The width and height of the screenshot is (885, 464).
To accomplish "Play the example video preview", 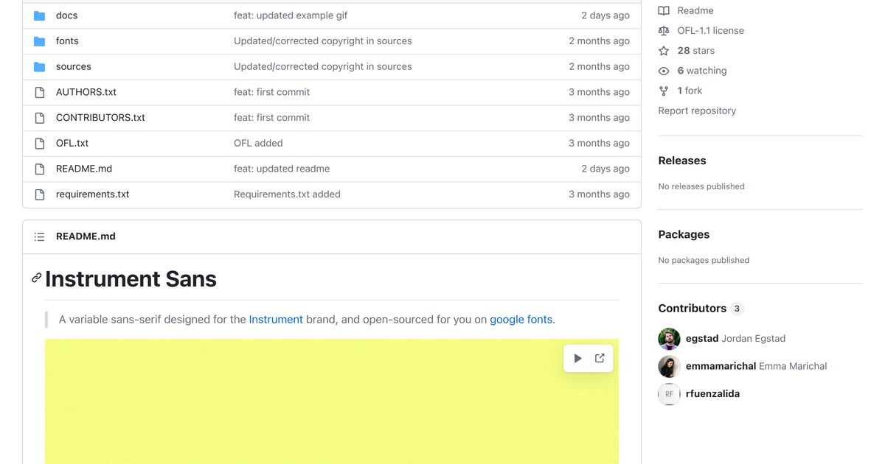I will tap(578, 358).
